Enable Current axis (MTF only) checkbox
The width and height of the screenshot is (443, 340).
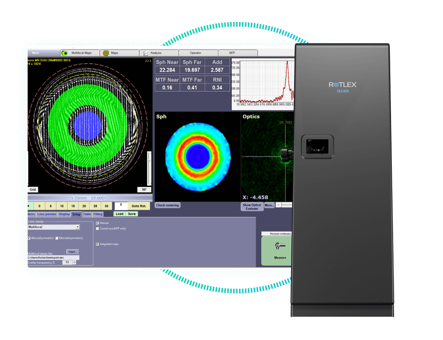[x=97, y=228]
